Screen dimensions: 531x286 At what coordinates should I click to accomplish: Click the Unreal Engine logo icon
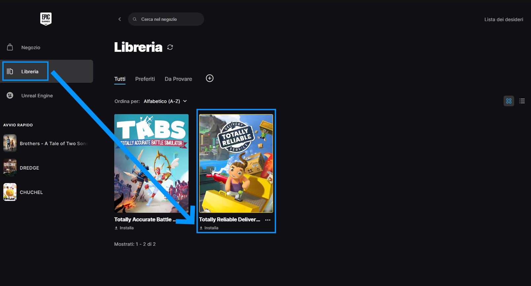[10, 95]
